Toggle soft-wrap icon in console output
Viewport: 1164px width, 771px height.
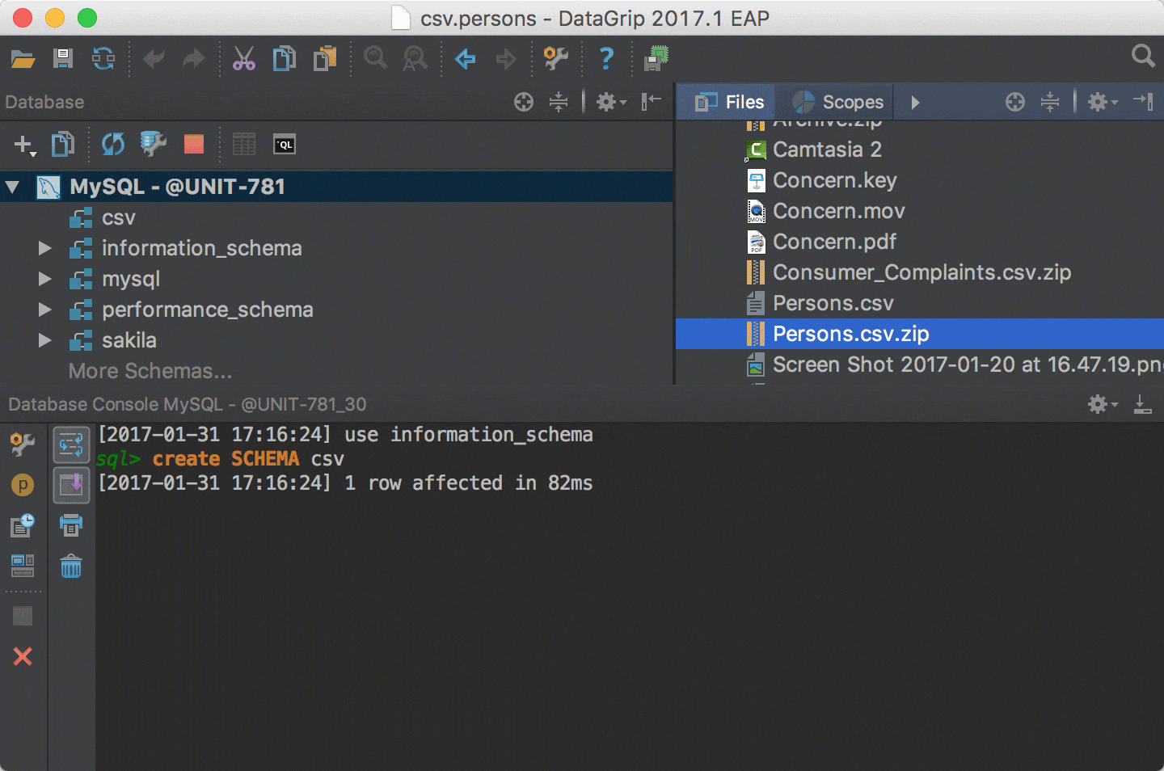pos(71,444)
